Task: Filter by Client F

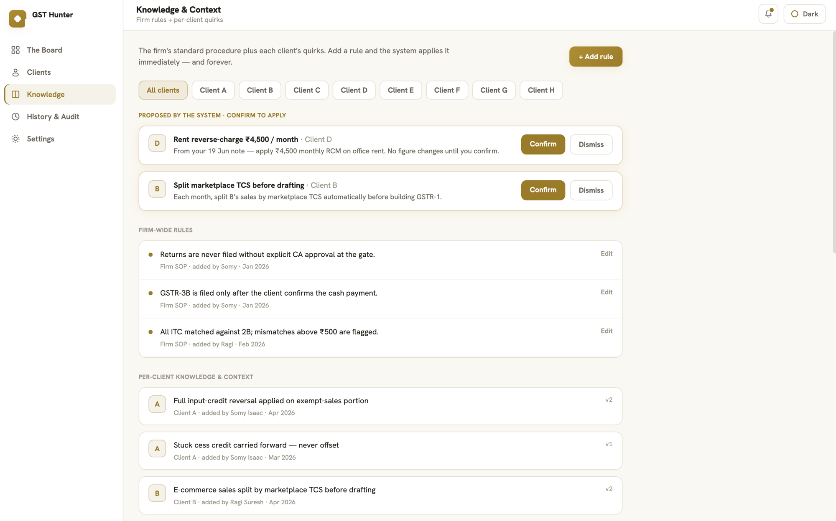Action: pyautogui.click(x=447, y=90)
